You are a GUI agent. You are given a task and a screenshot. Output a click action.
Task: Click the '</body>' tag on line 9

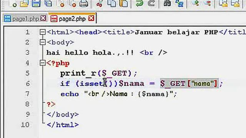(63, 115)
